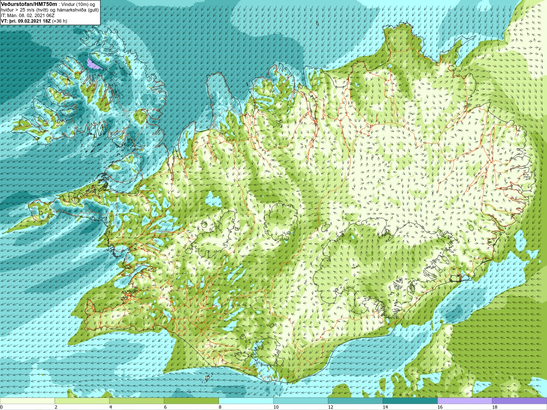547x410 pixels.
Task: Click the dark green 6–8 m/s legend swatch
Action: click(191, 401)
